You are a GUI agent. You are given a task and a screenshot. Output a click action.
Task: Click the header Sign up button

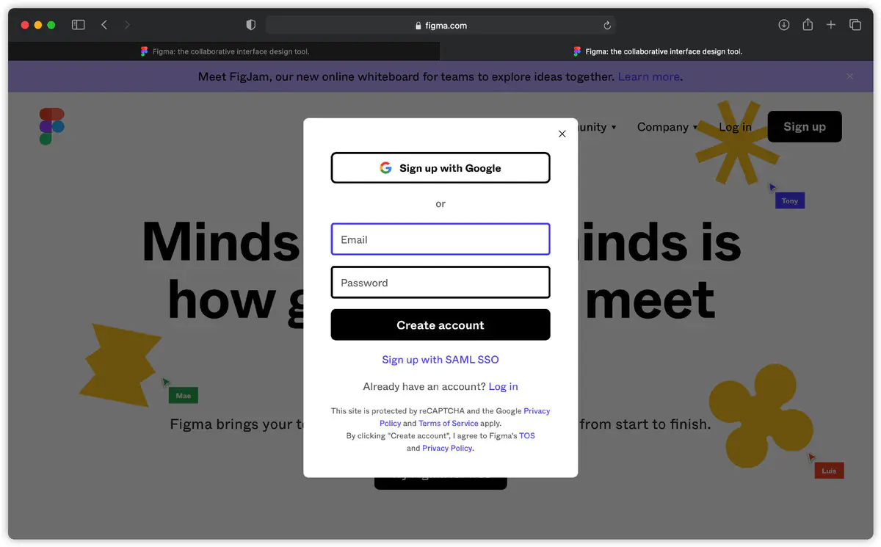pos(805,126)
